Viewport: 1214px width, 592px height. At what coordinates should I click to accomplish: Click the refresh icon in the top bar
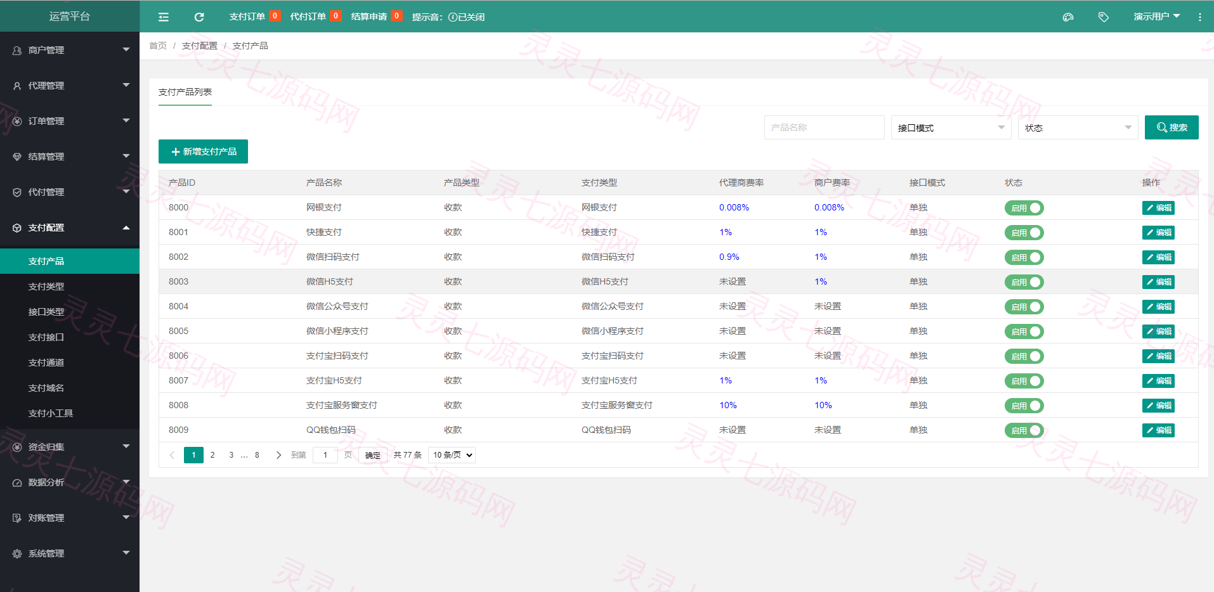tap(199, 17)
